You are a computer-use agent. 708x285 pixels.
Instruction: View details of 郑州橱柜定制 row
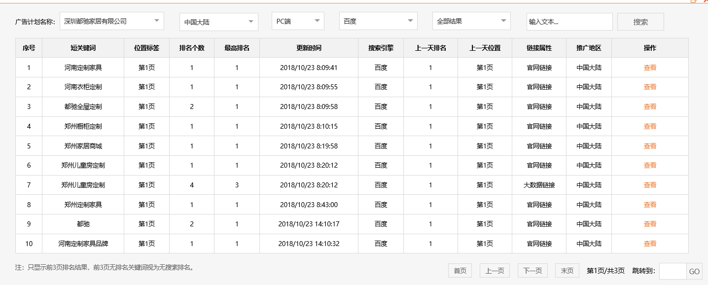pyautogui.click(x=650, y=126)
